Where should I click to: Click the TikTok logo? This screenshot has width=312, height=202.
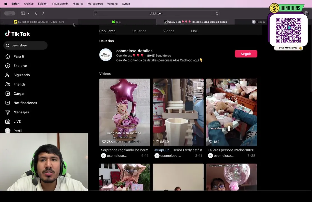tap(17, 34)
